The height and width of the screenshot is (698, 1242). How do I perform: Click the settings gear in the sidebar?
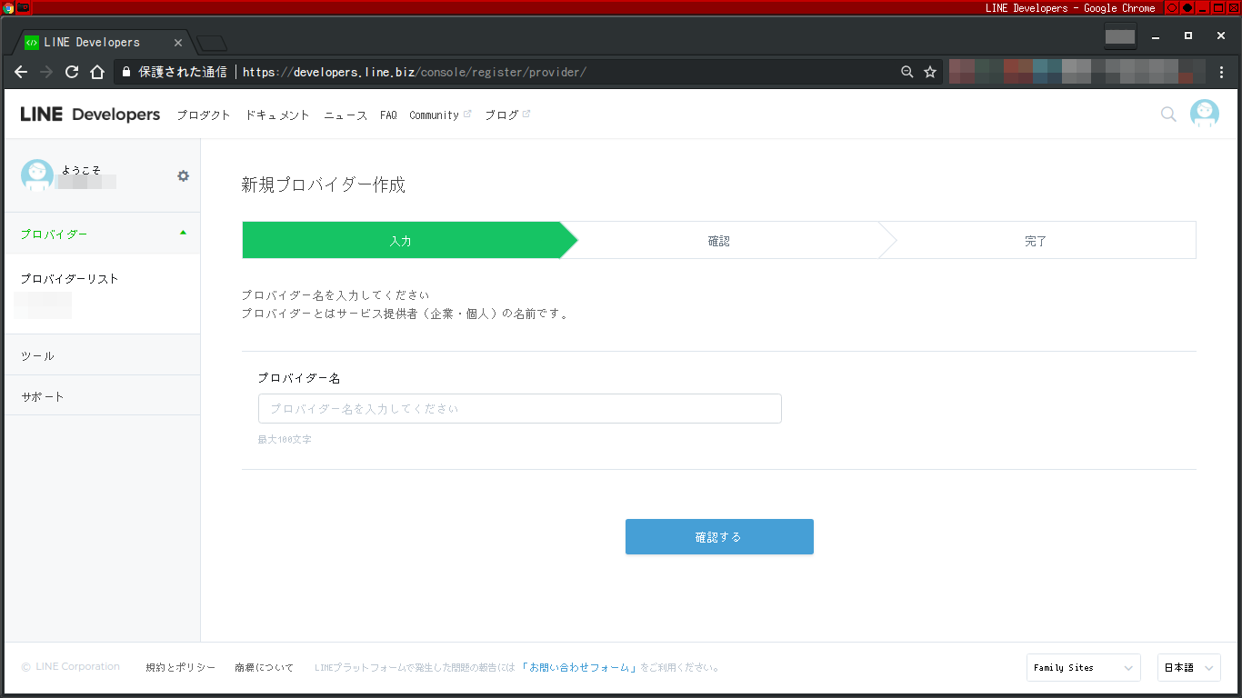coord(183,175)
